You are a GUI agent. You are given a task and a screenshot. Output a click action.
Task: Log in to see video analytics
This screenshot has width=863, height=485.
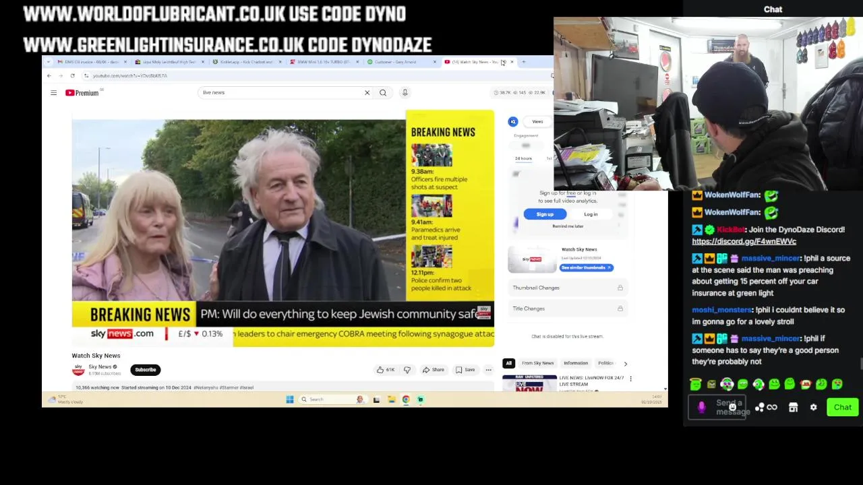[591, 214]
